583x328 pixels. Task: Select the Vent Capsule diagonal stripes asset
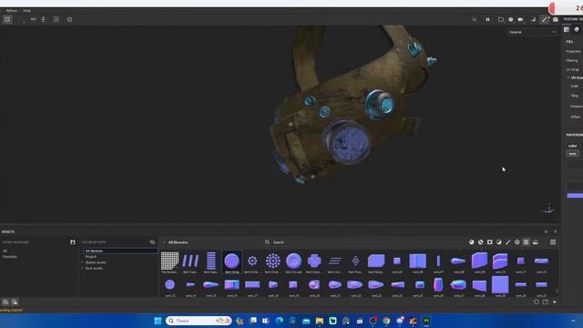click(x=190, y=262)
